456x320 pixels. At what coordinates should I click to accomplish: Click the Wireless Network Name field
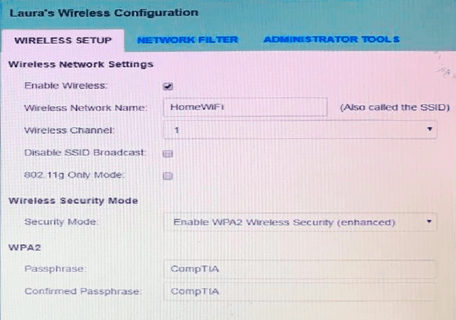[x=245, y=108]
